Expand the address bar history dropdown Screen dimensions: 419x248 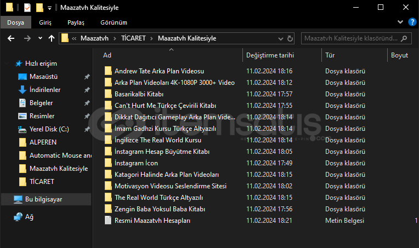(x=281, y=39)
